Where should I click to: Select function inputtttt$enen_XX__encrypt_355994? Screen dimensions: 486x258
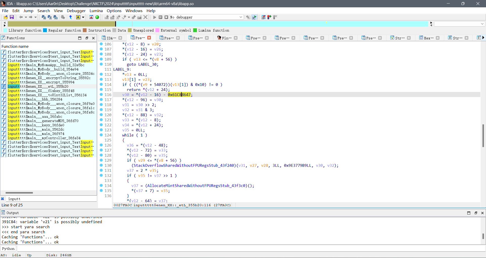[41, 82]
